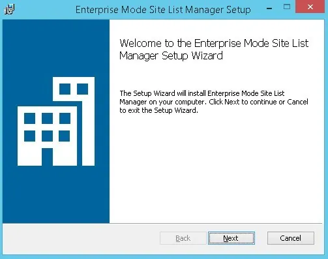Click Next to continue the installation
The height and width of the screenshot is (259, 328).
pos(231,238)
